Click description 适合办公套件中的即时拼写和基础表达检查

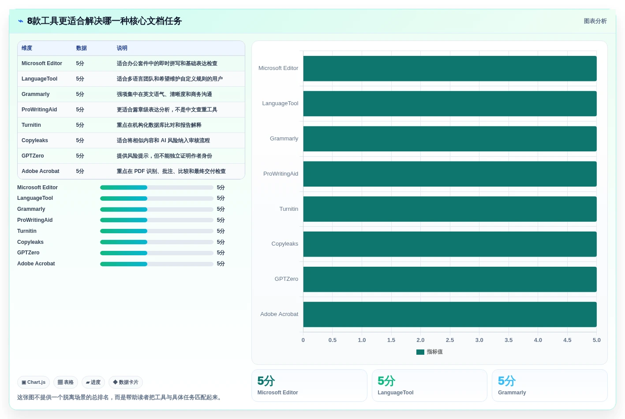[x=167, y=63]
